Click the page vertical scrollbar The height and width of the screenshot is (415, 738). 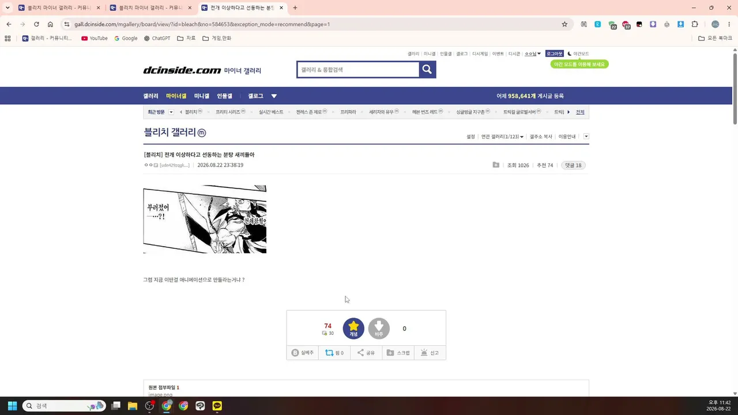tap(735, 88)
